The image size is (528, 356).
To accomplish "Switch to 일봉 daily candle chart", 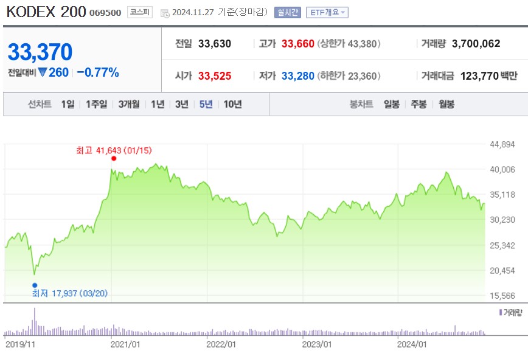I will 392,104.
